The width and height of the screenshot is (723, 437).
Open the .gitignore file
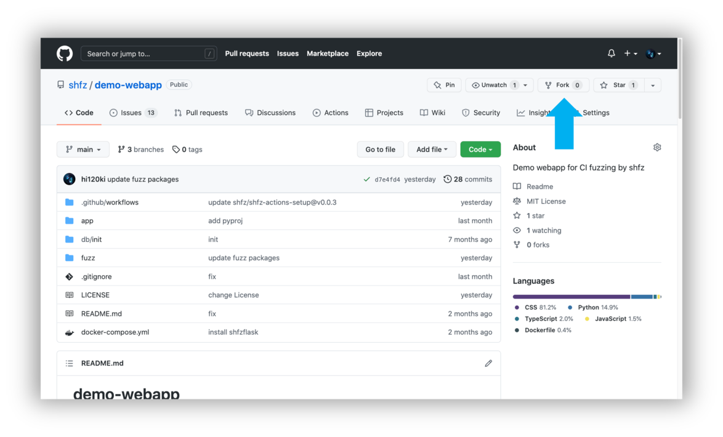point(96,276)
